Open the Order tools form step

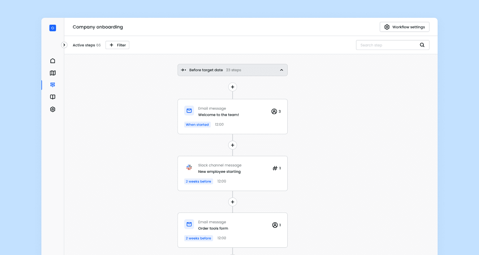click(x=233, y=230)
